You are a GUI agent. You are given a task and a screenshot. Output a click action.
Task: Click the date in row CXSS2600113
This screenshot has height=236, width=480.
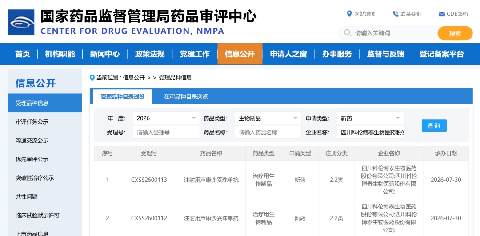446,180
